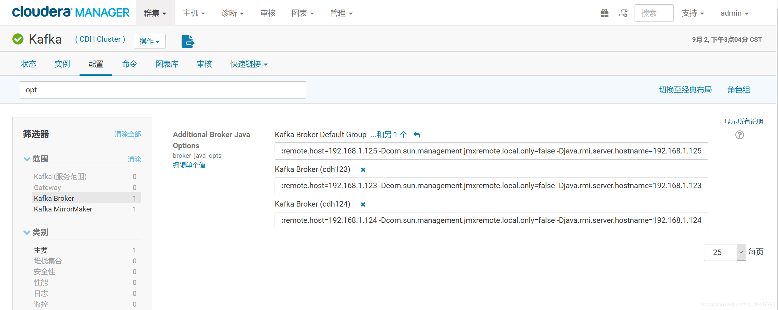Remove the Kafka Broker (cdh124) override with the x icon
The height and width of the screenshot is (310, 778).
point(363,204)
